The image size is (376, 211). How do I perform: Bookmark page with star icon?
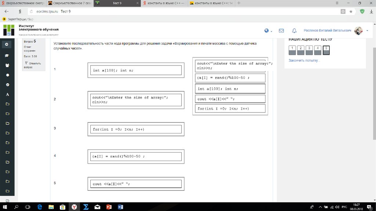351,11
